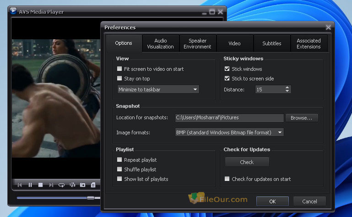Viewport: 352px width, 217px height.
Task: Open the Video tab
Action: click(235, 43)
